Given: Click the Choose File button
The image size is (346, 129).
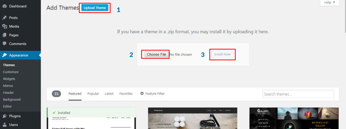Looking at the screenshot, I should (156, 54).
